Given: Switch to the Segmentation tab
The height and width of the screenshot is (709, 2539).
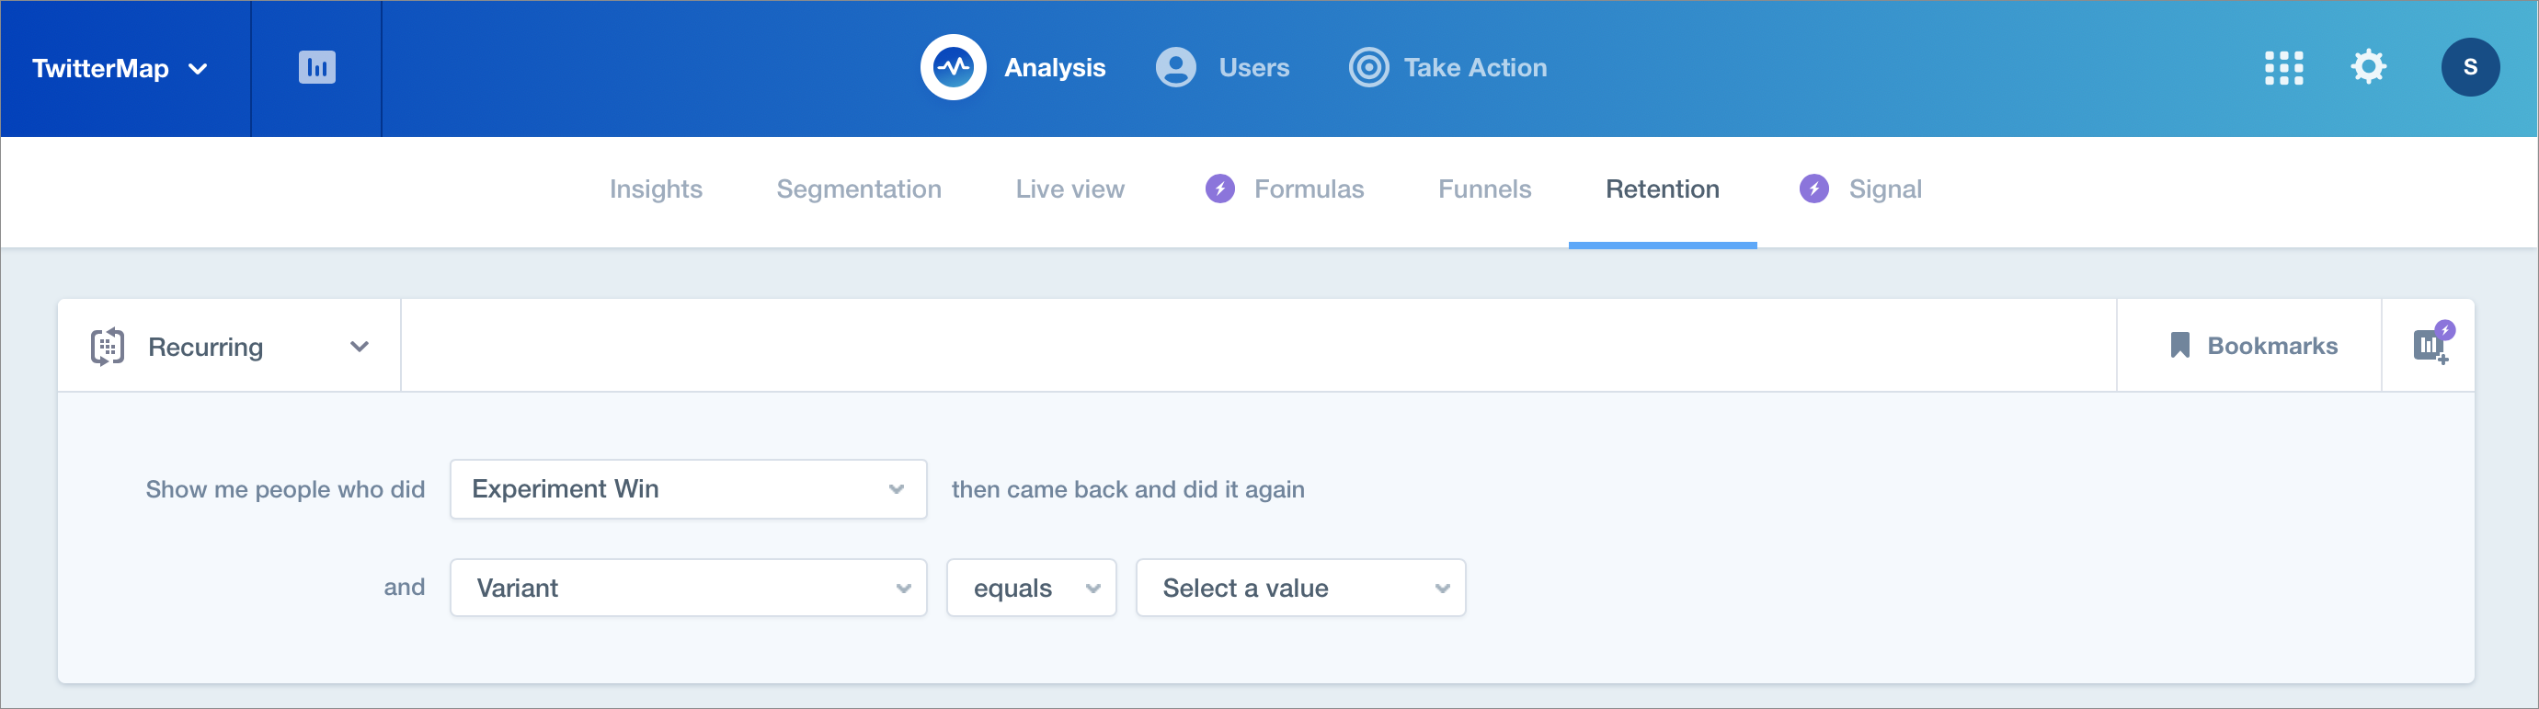Looking at the screenshot, I should point(859,189).
